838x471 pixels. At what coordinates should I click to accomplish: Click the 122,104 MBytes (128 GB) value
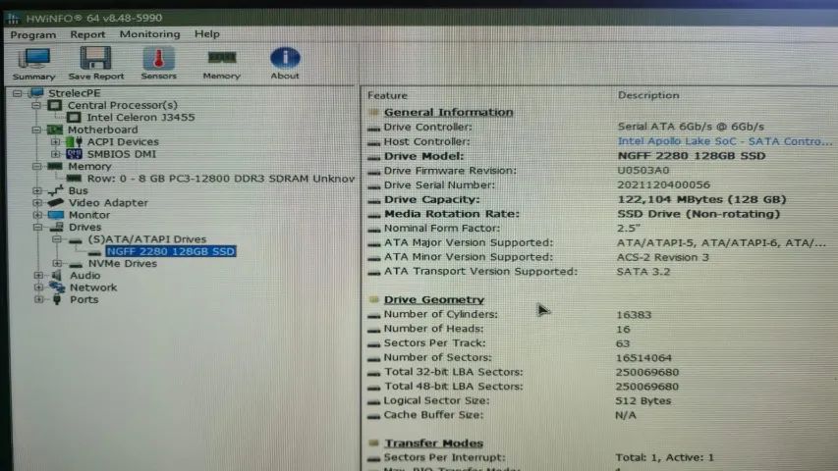(x=701, y=199)
